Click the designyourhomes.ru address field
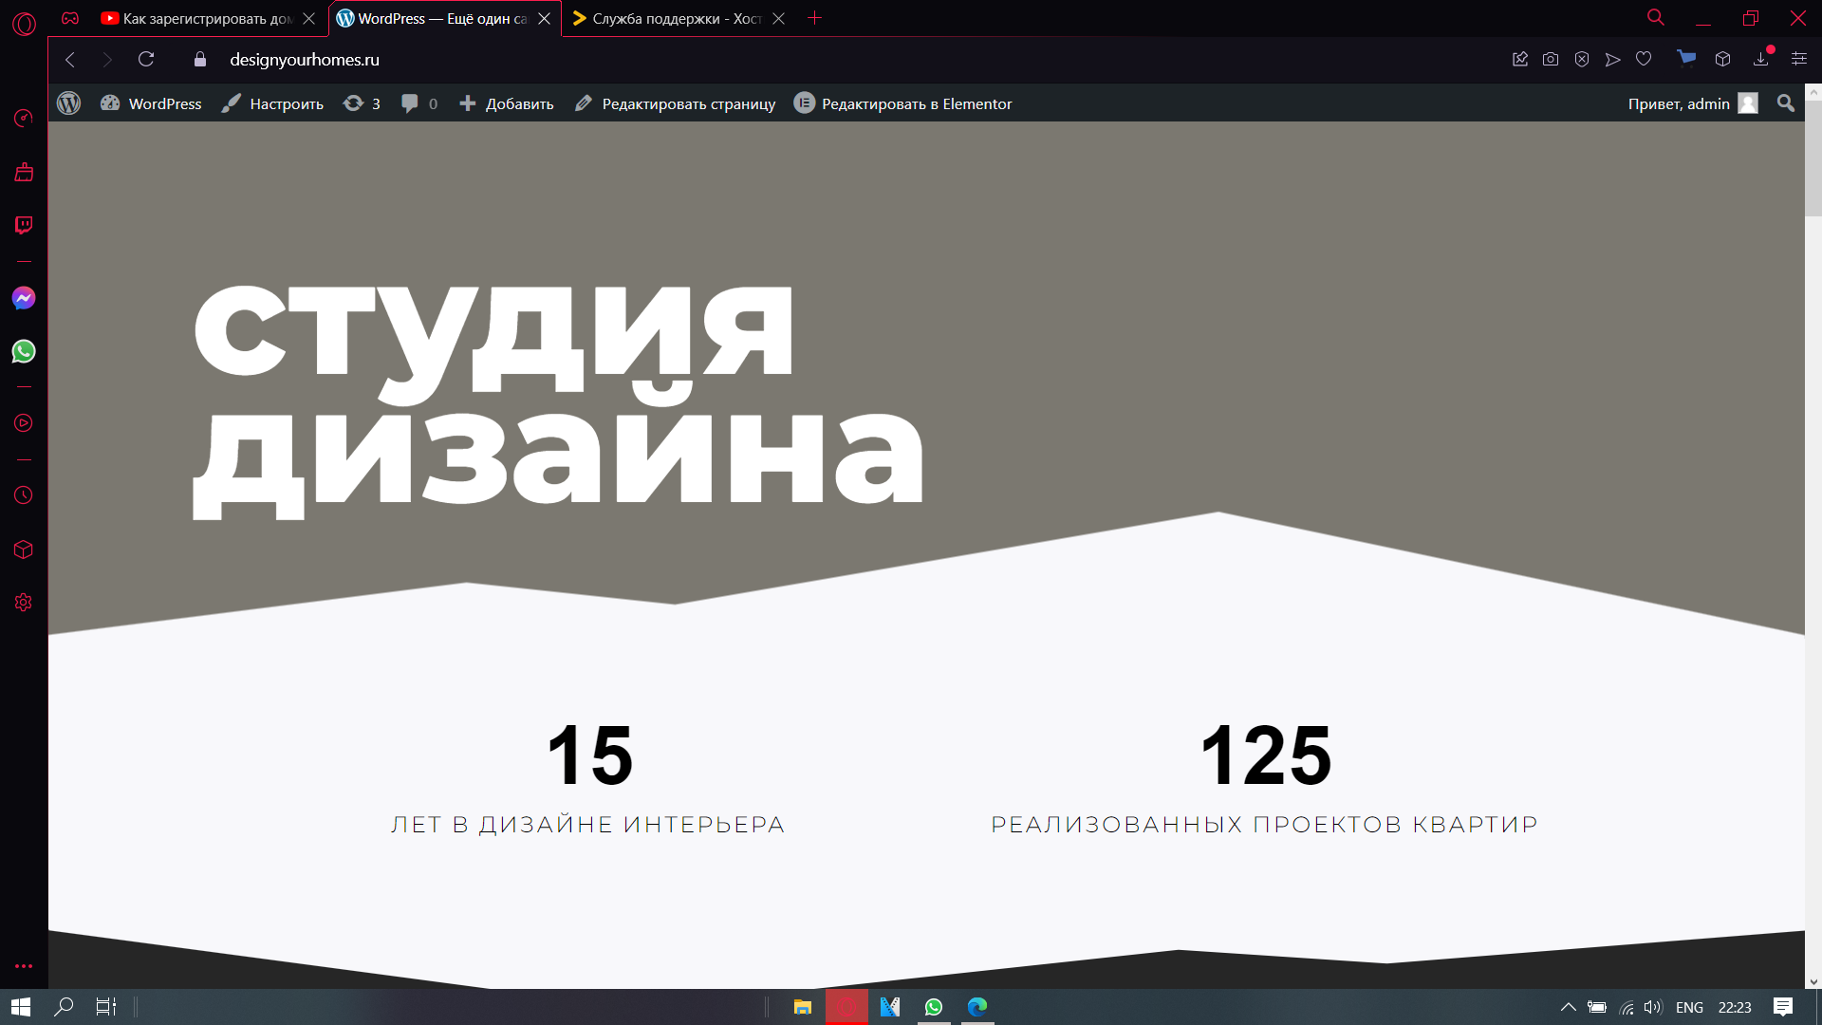Viewport: 1822px width, 1025px height. (305, 59)
